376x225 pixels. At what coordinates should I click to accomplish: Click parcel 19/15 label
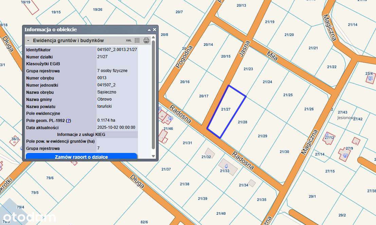point(56,12)
